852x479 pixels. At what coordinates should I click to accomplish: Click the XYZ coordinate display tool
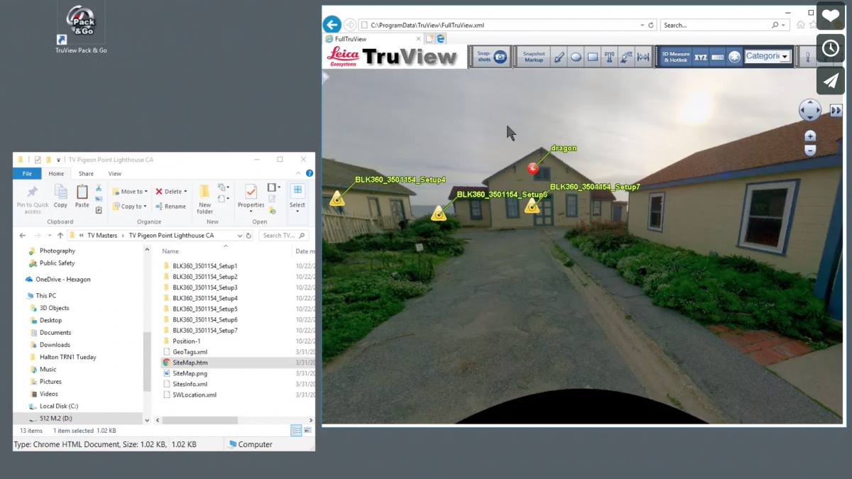pos(701,56)
